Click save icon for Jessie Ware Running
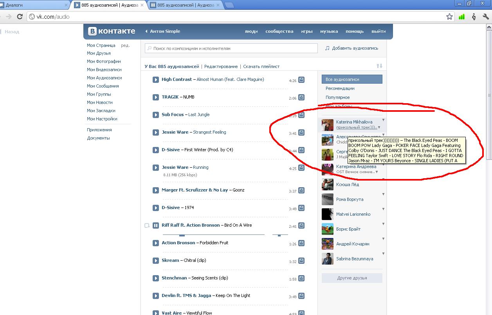 tap(301, 168)
